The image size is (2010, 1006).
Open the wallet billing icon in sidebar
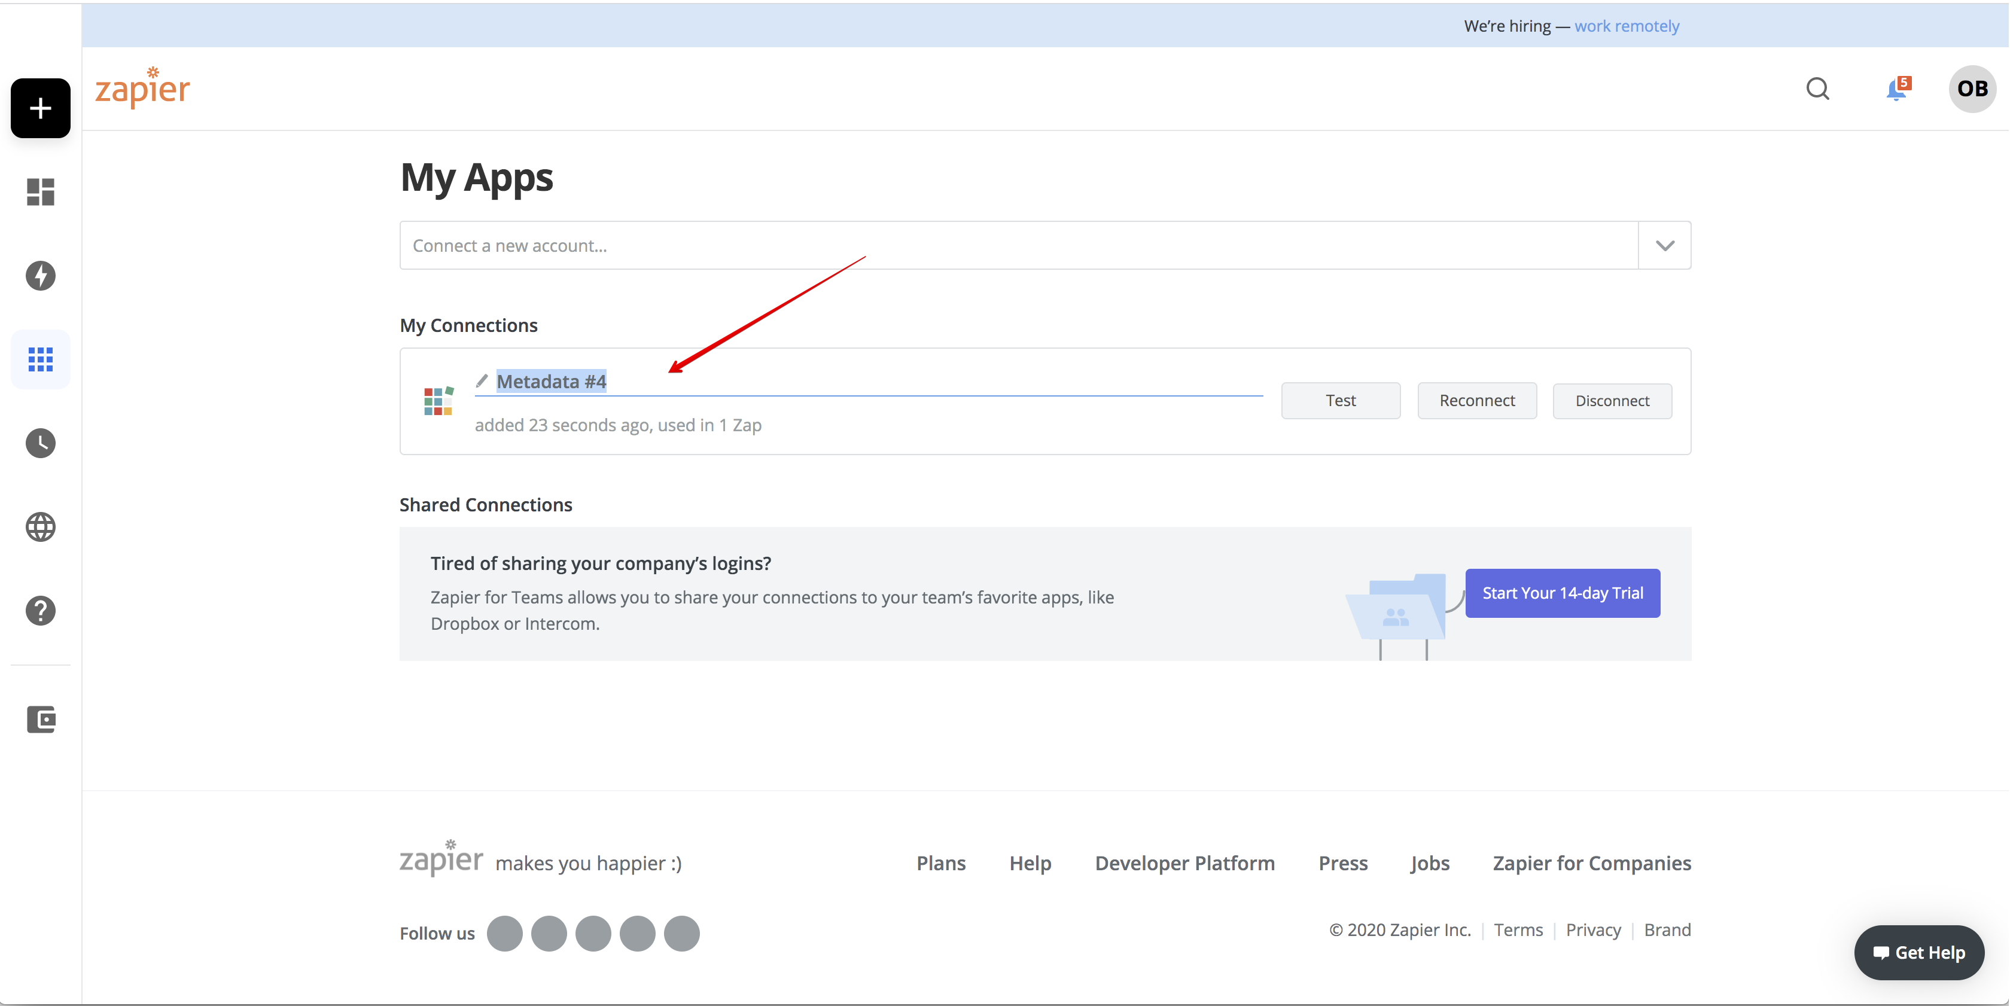tap(41, 719)
